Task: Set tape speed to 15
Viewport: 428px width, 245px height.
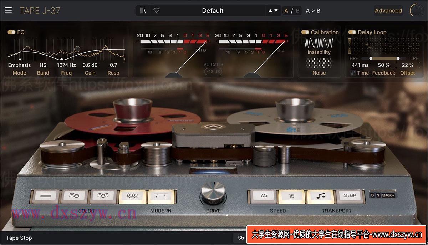Action: pos(292,196)
